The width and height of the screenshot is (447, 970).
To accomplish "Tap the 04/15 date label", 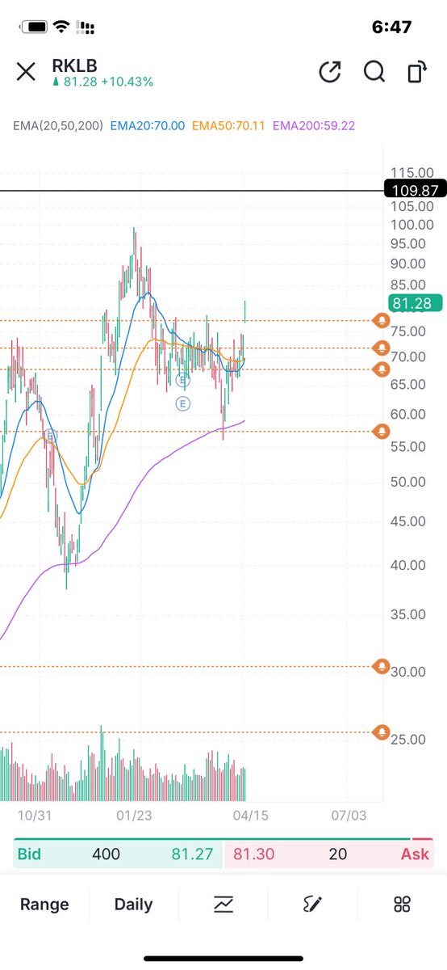I will pos(250,815).
